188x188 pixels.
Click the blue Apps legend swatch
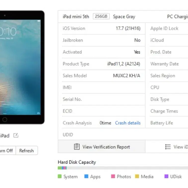tap(86, 176)
